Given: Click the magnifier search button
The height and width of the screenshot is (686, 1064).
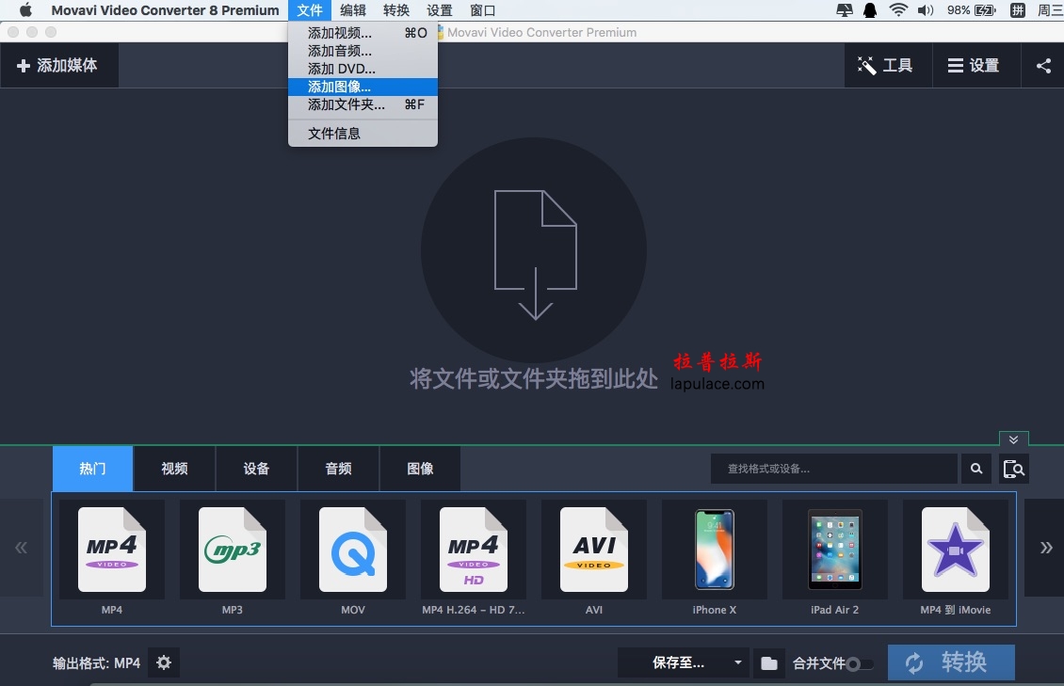Looking at the screenshot, I should [976, 469].
